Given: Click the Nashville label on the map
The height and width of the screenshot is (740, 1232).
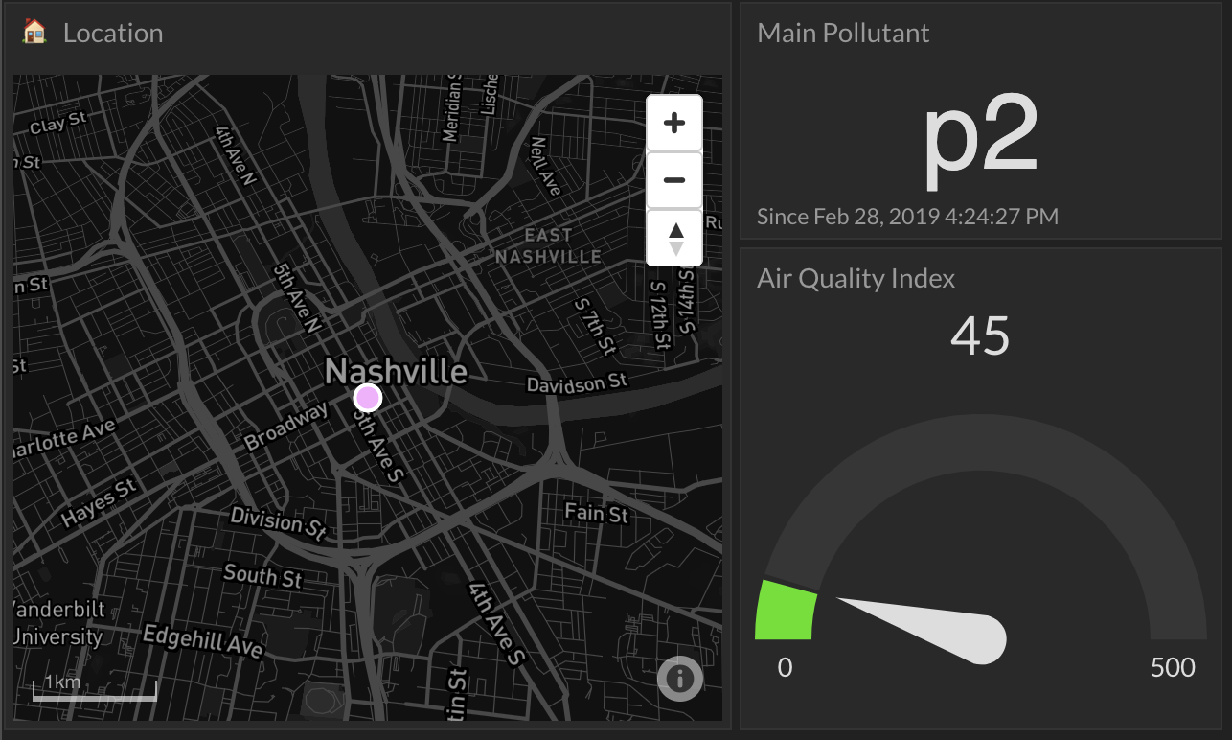Looking at the screenshot, I should pyautogui.click(x=396, y=372).
